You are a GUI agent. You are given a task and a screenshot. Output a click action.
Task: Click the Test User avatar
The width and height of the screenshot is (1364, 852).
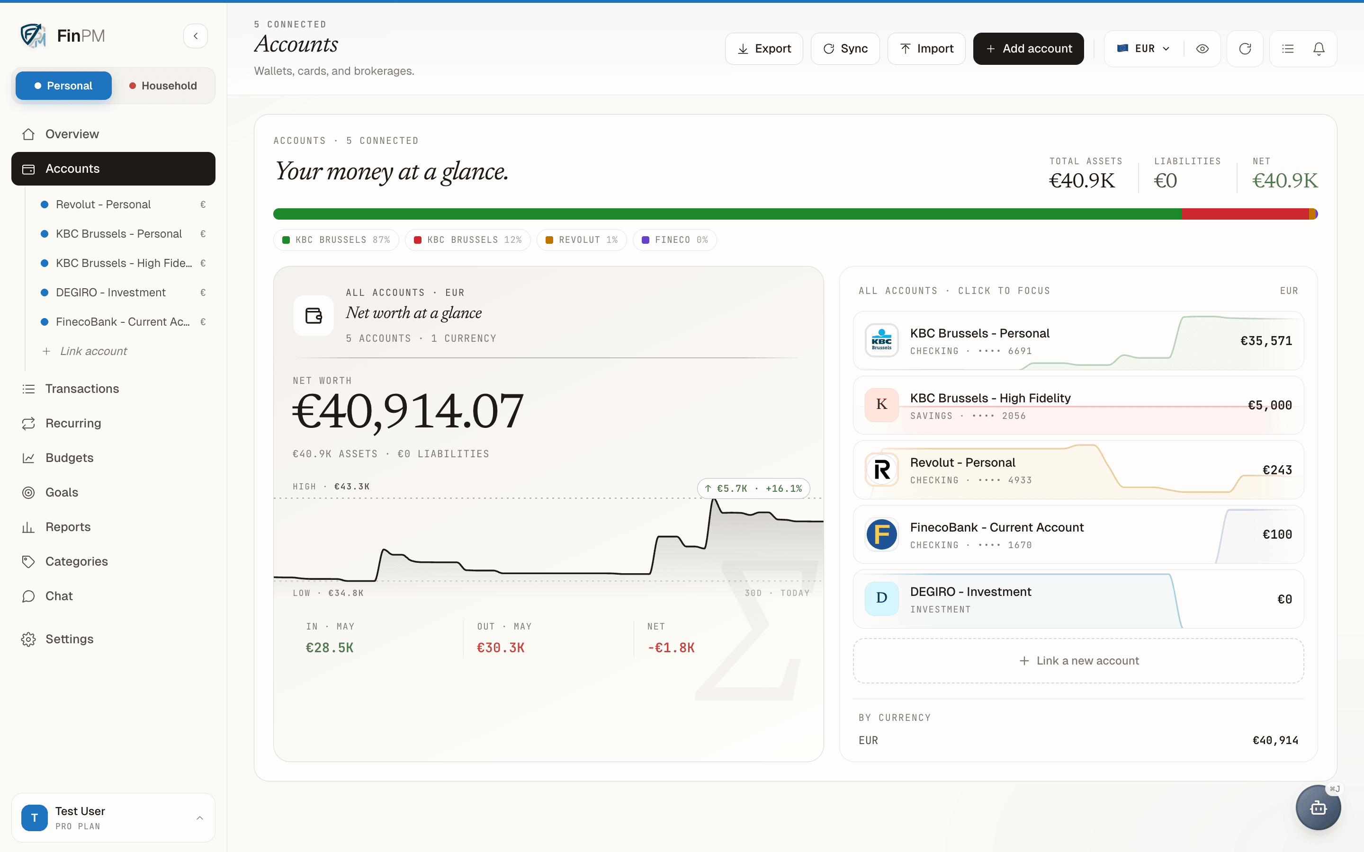[x=35, y=817]
